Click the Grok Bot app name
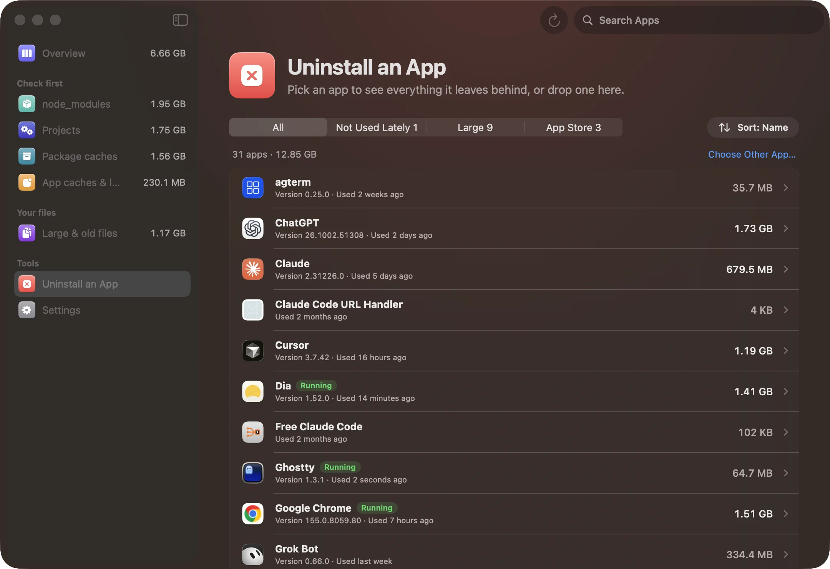 pyautogui.click(x=297, y=549)
